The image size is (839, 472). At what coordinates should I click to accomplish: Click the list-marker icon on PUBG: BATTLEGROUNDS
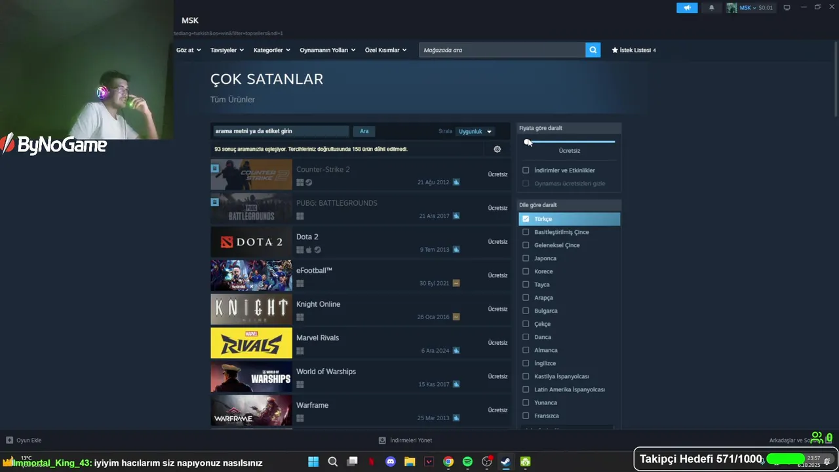tap(214, 202)
